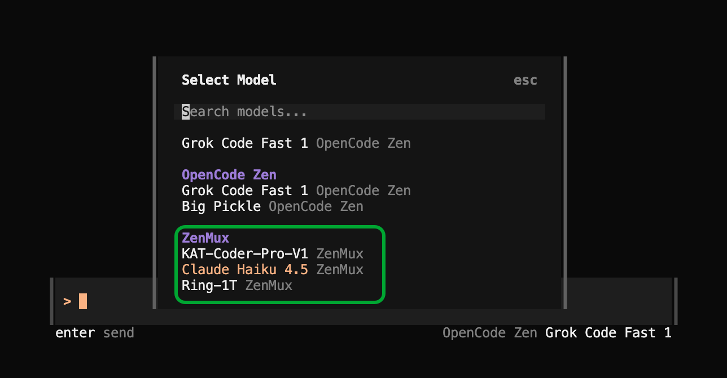727x378 pixels.
Task: Click the ZenMux tag beside Ring-1T
Action: 269,285
